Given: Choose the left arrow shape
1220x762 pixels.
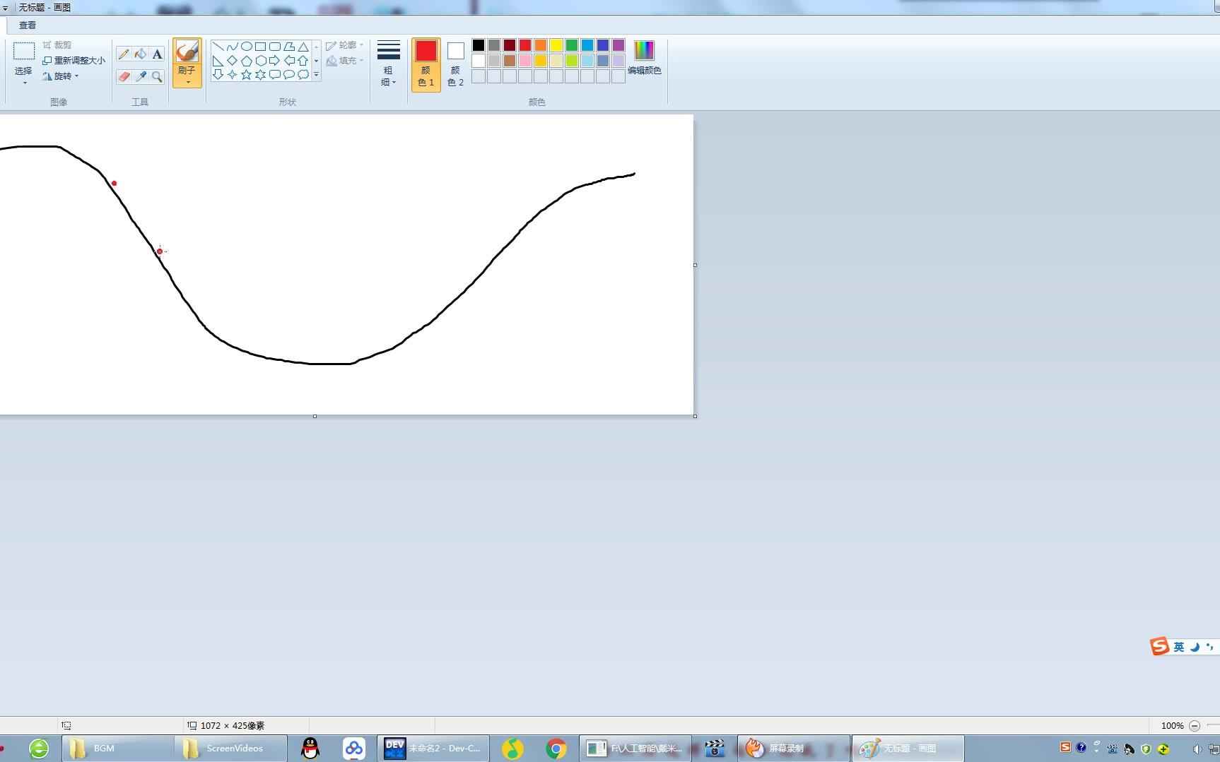Looking at the screenshot, I should [x=288, y=61].
